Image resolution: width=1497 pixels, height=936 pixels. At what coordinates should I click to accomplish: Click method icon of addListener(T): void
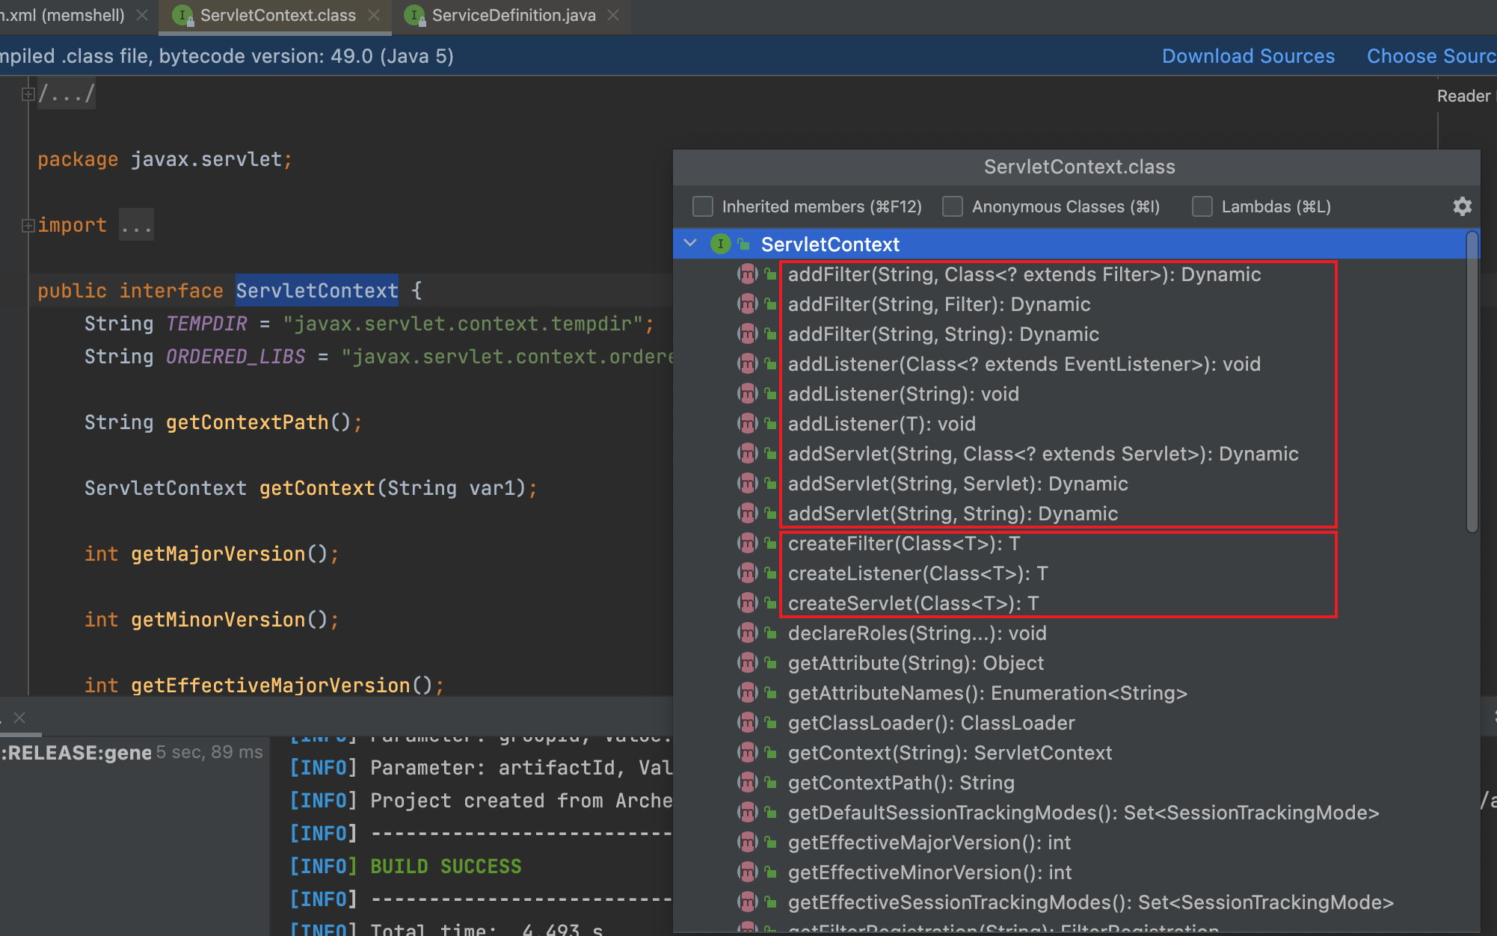click(x=748, y=424)
